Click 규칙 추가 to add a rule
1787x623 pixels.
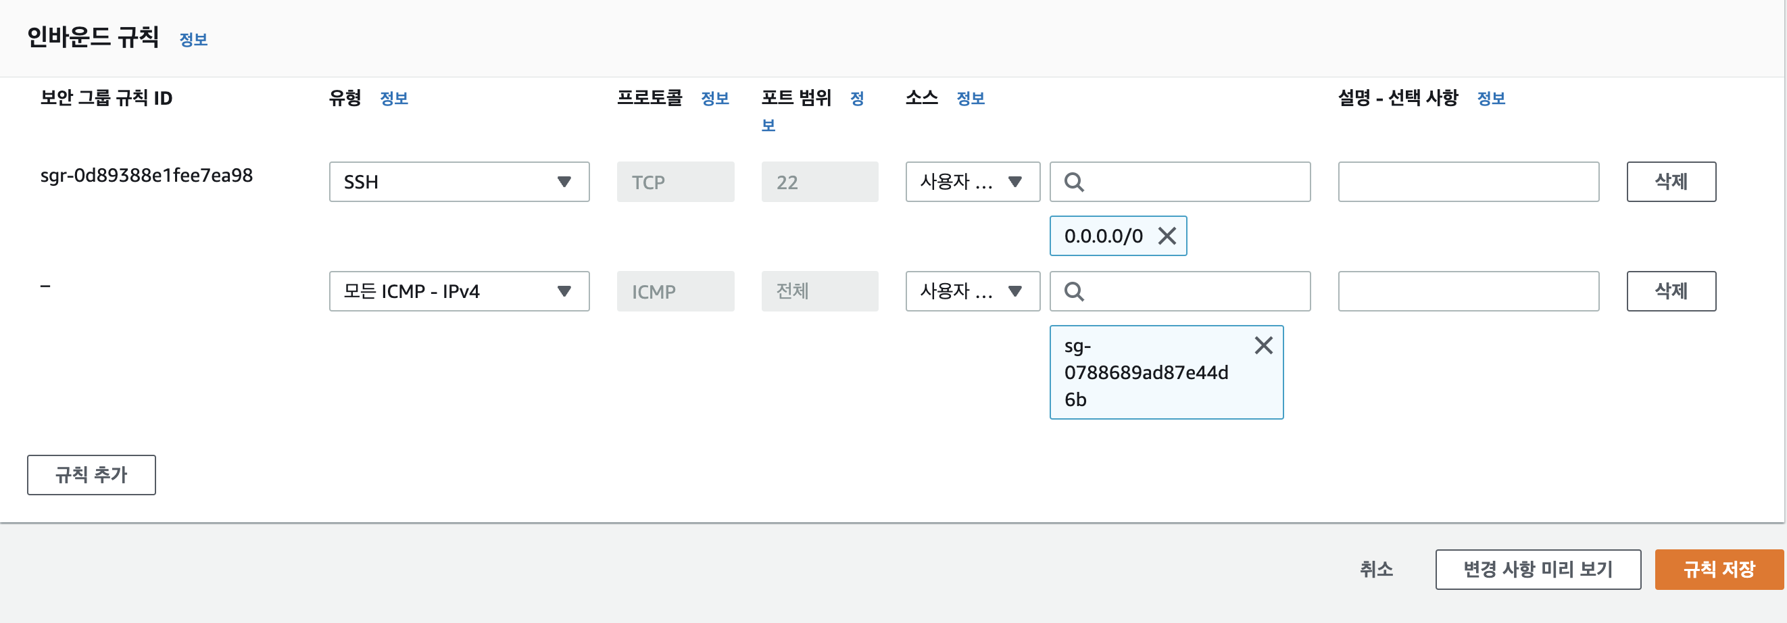pos(91,474)
